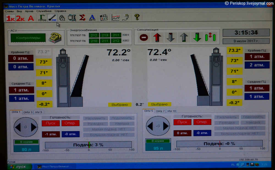The height and width of the screenshot is (170, 275).
Task: Select the bridge wing over water icon
Action: tap(52, 18)
